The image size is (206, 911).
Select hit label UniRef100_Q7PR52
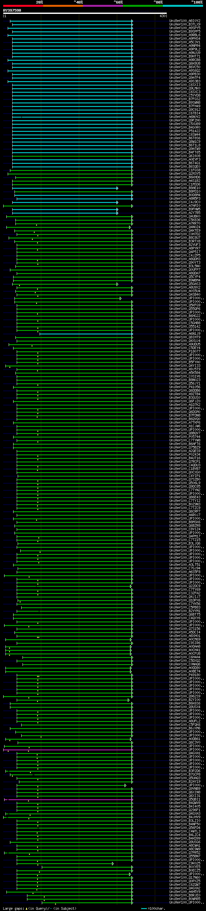tap(185, 853)
